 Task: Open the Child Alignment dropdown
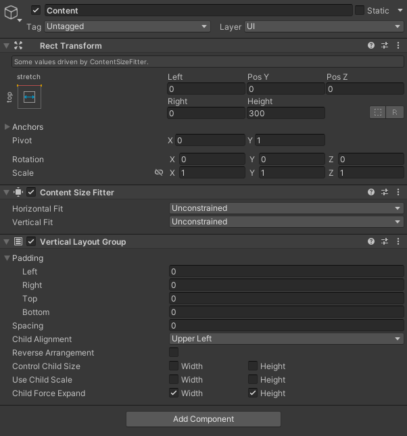click(x=286, y=339)
